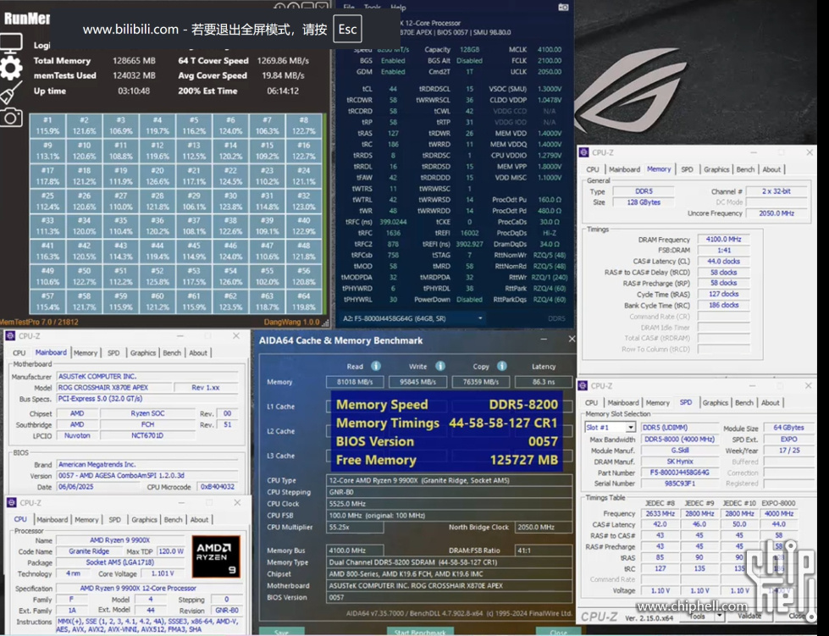Image resolution: width=829 pixels, height=636 pixels.
Task: Click the tRFC 1636 value in ZenTimings
Action: click(x=393, y=233)
